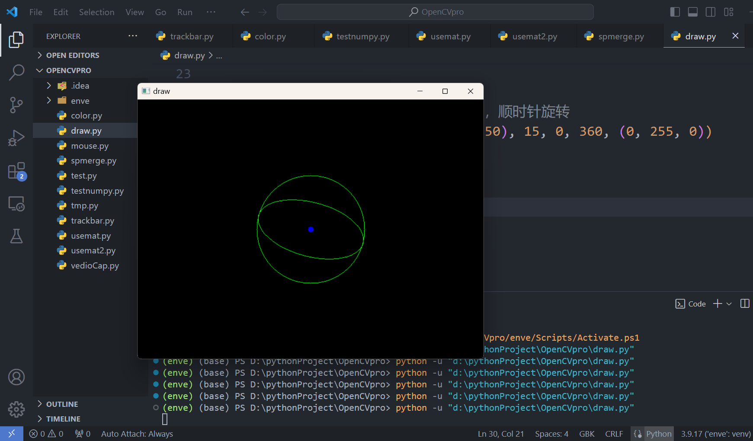Viewport: 753px width, 441px height.
Task: Click the OpenCVpro command center search box
Action: [x=435, y=12]
